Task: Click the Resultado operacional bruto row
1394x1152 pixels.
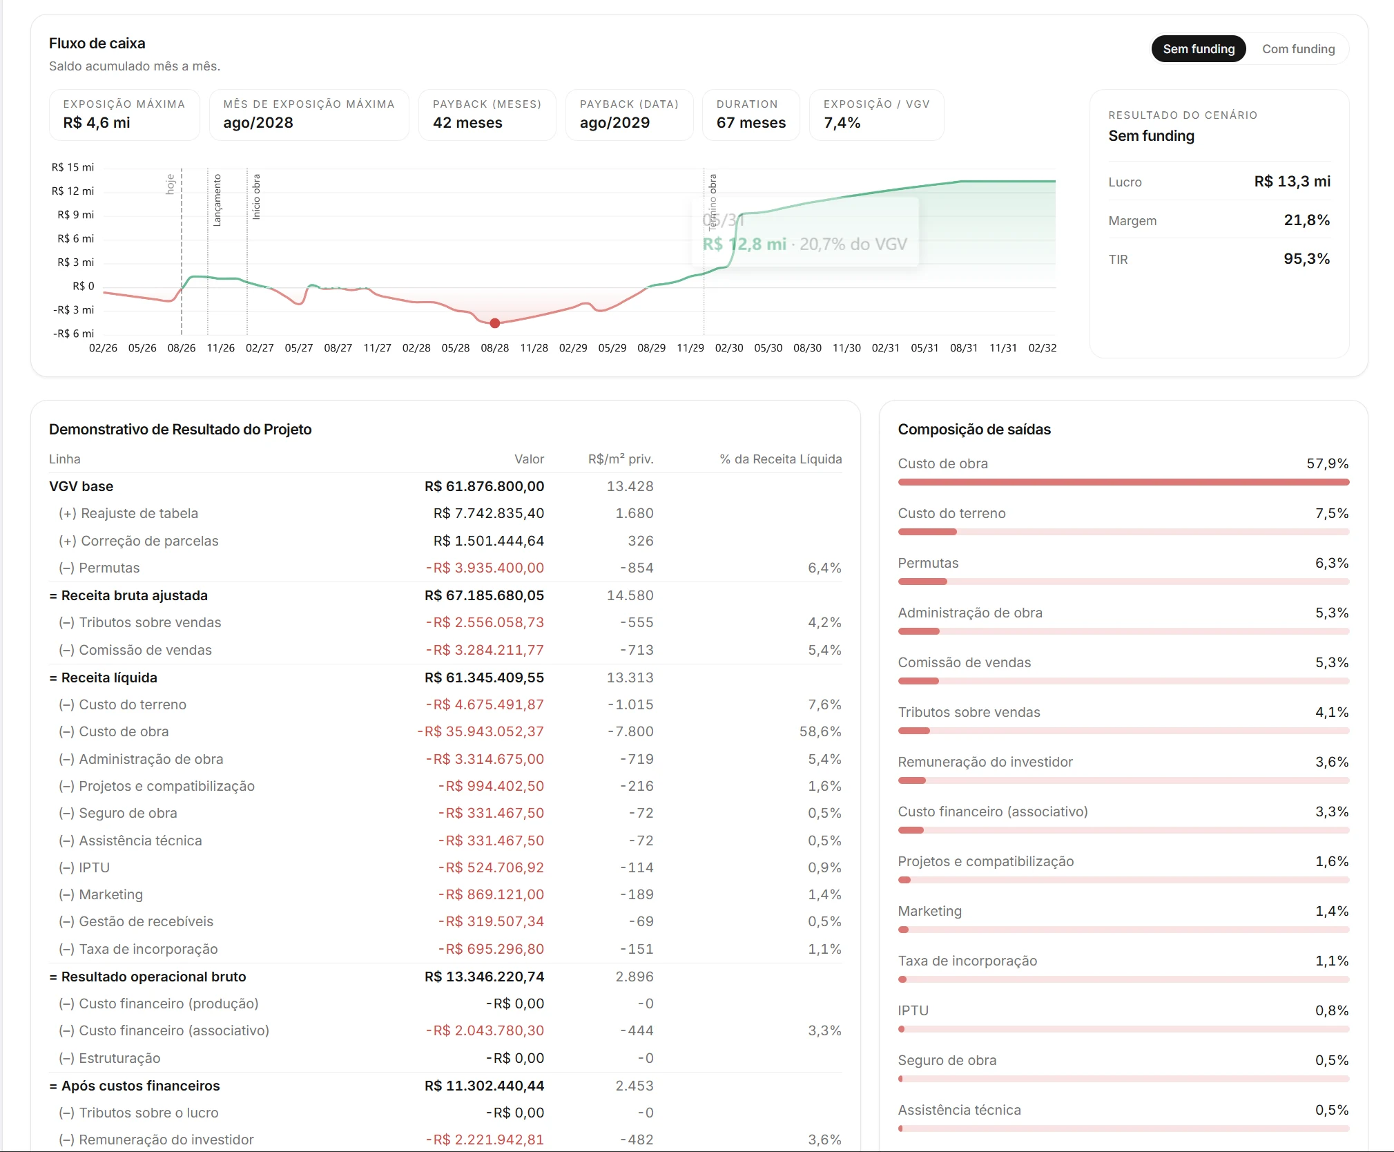Action: point(445,977)
